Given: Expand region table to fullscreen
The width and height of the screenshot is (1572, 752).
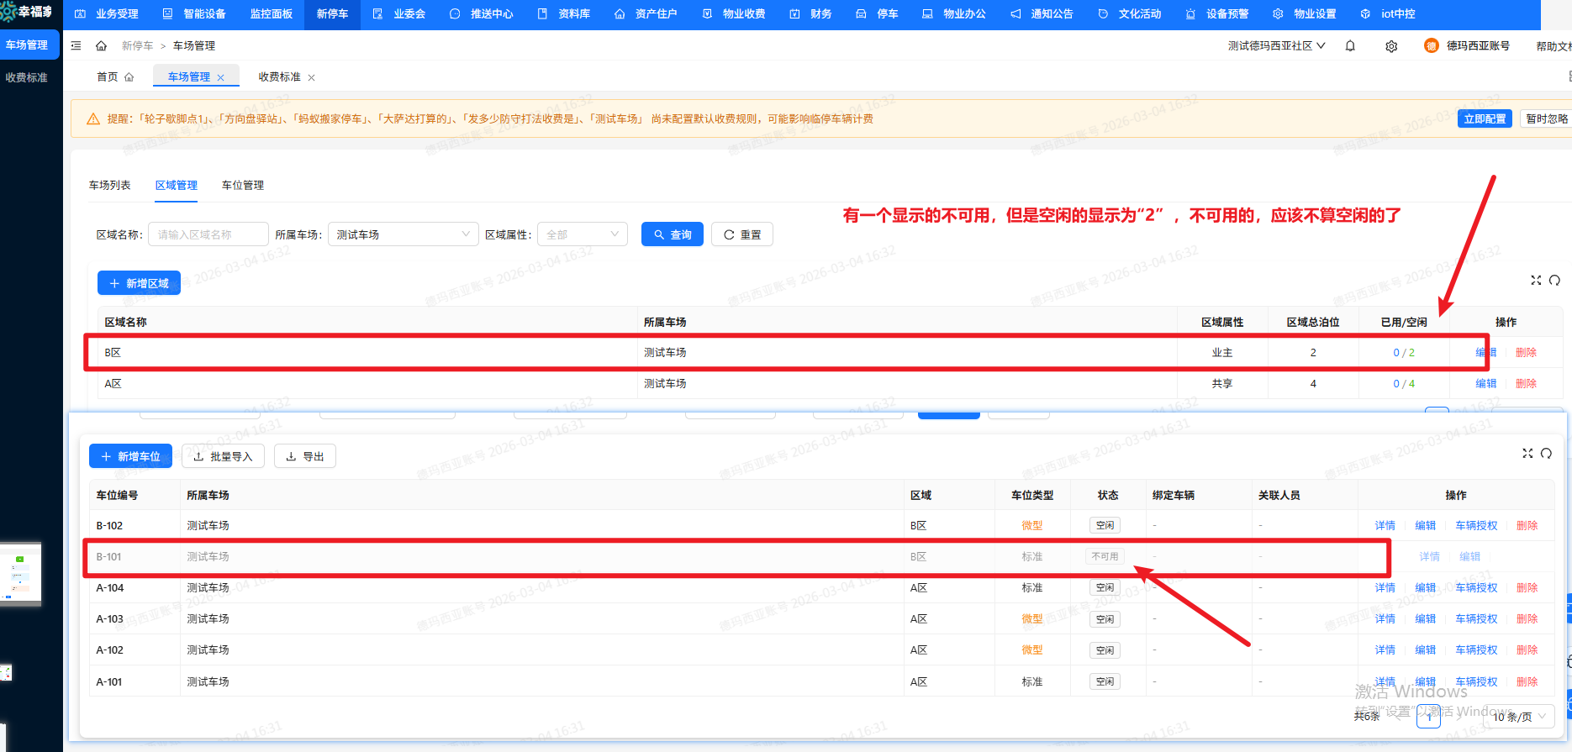Looking at the screenshot, I should pyautogui.click(x=1536, y=280).
